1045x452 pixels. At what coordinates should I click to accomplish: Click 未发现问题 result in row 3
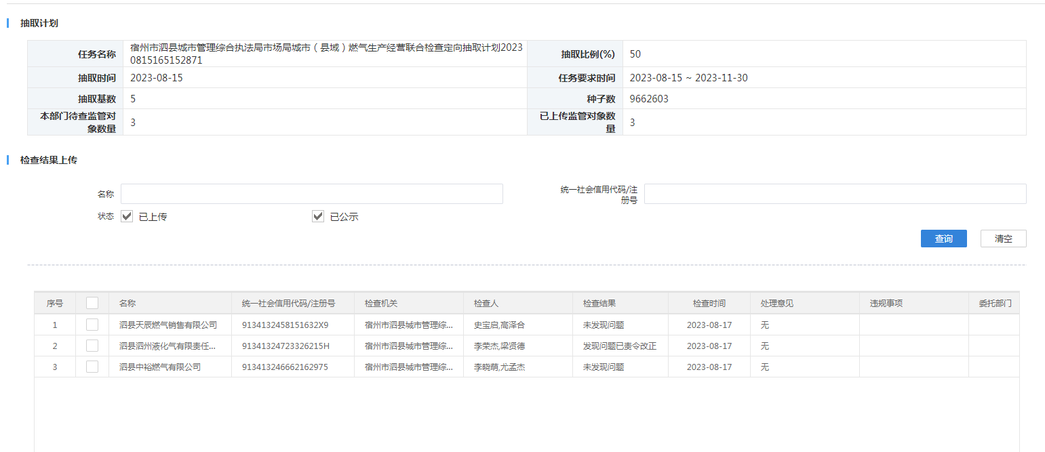click(604, 367)
